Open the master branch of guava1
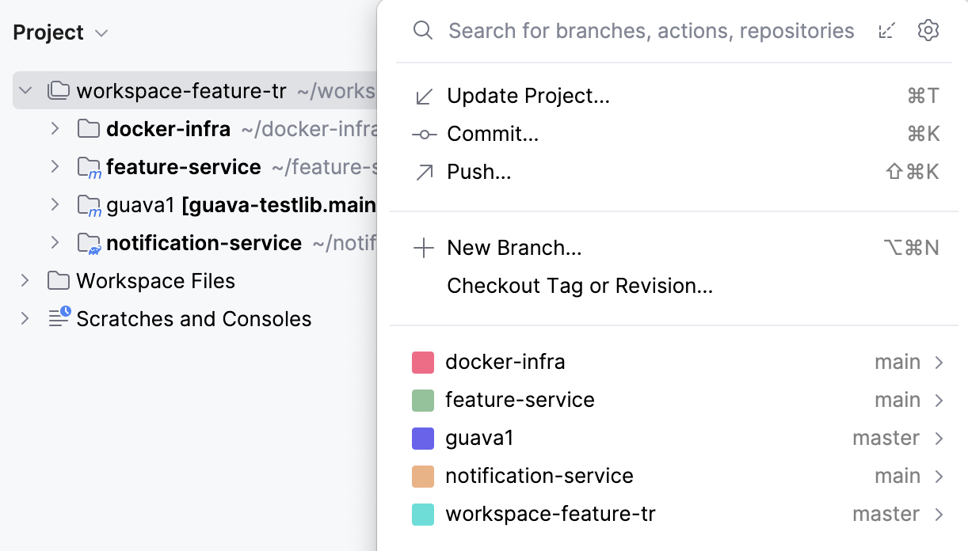 click(x=886, y=438)
